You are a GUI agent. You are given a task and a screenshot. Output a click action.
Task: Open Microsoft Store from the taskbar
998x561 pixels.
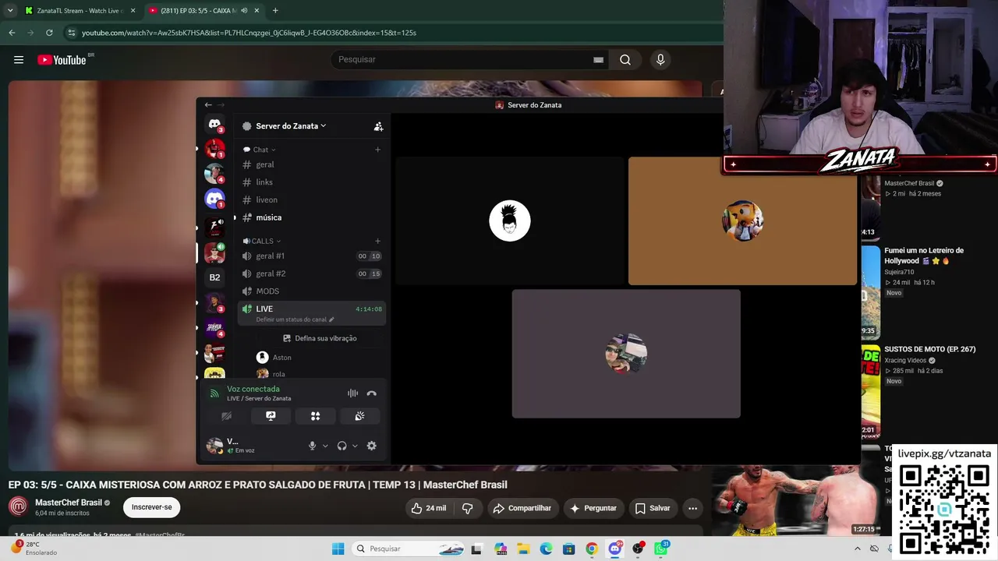pyautogui.click(x=569, y=549)
